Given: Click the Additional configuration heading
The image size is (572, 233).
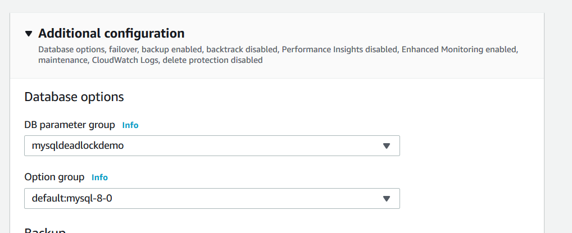Looking at the screenshot, I should tap(111, 33).
